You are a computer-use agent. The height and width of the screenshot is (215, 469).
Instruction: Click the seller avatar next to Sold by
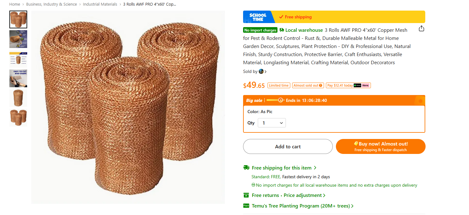tap(261, 71)
